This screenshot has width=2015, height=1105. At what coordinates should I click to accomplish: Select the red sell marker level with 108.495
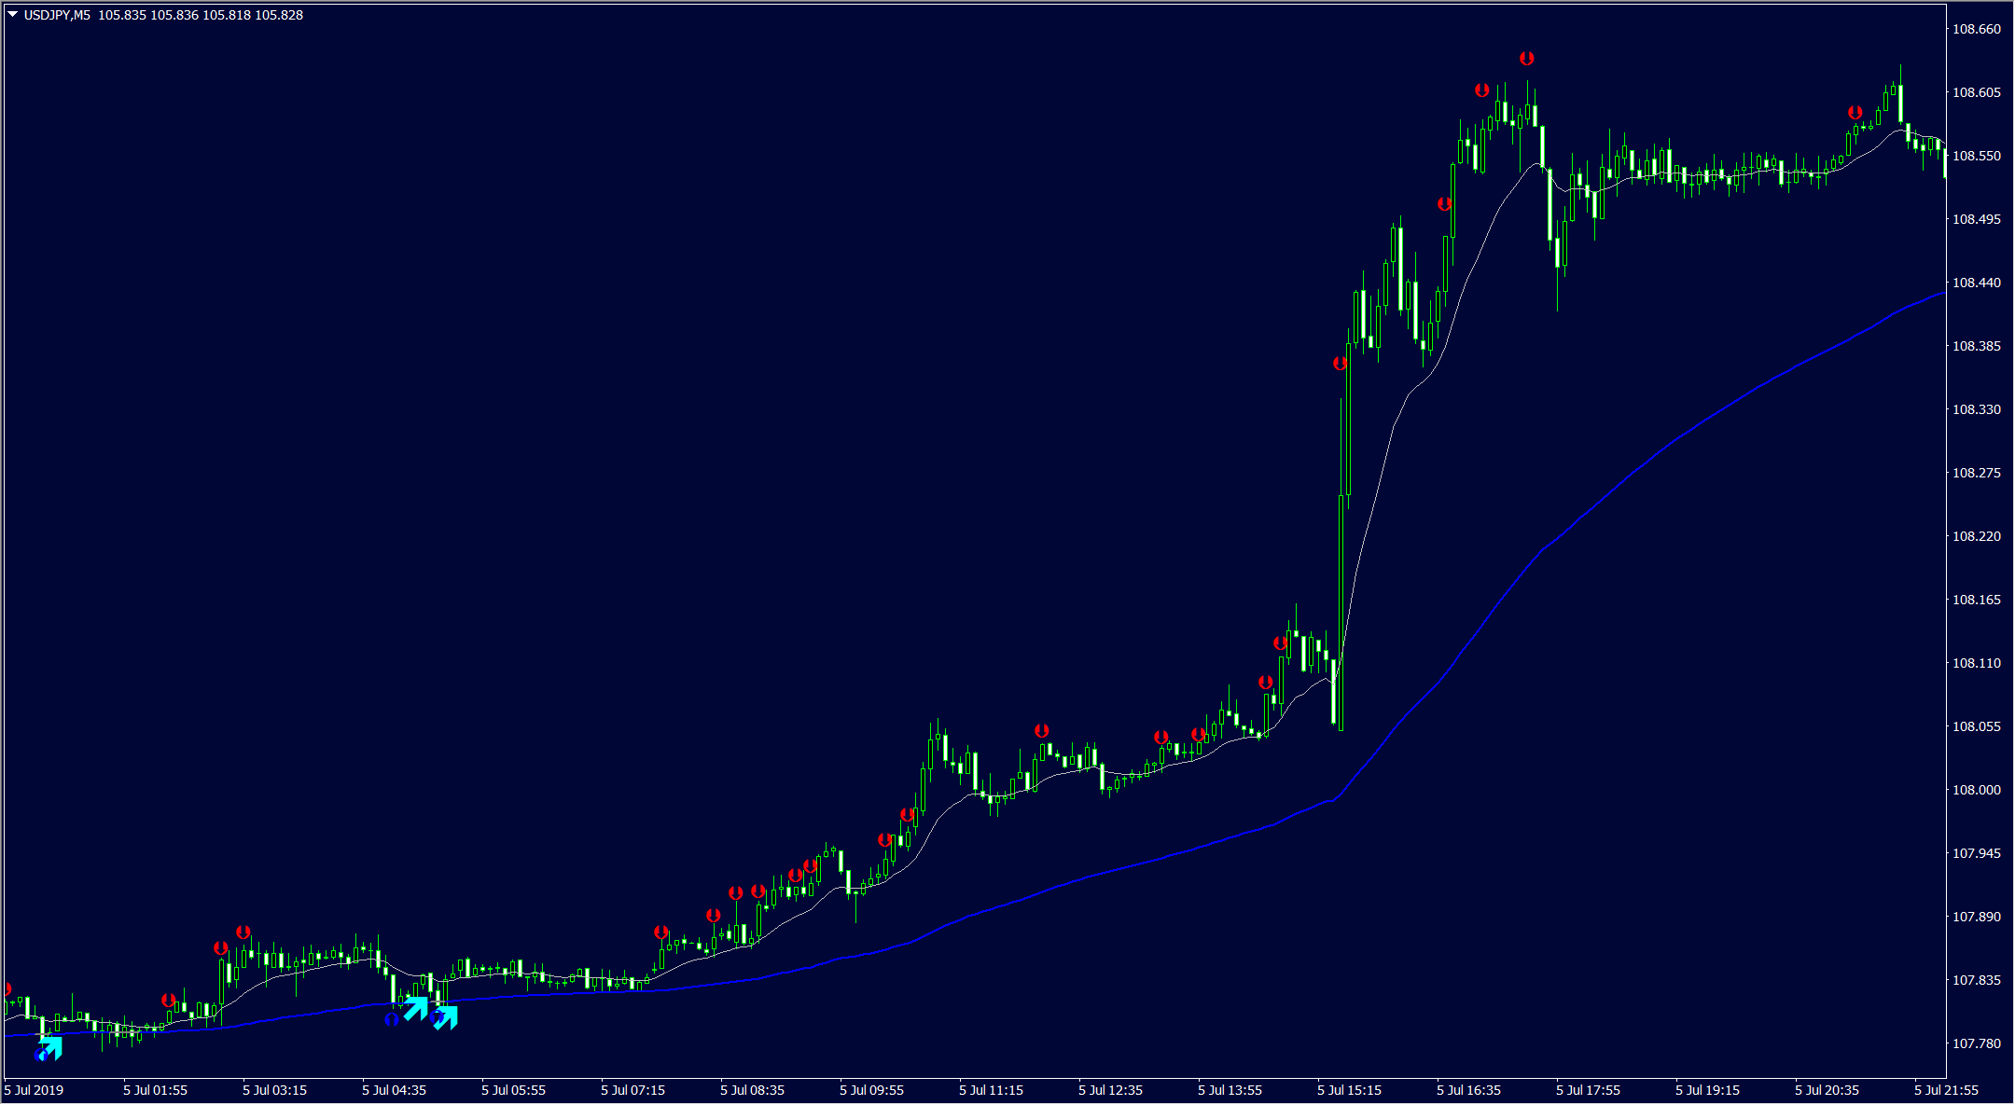coord(1444,203)
